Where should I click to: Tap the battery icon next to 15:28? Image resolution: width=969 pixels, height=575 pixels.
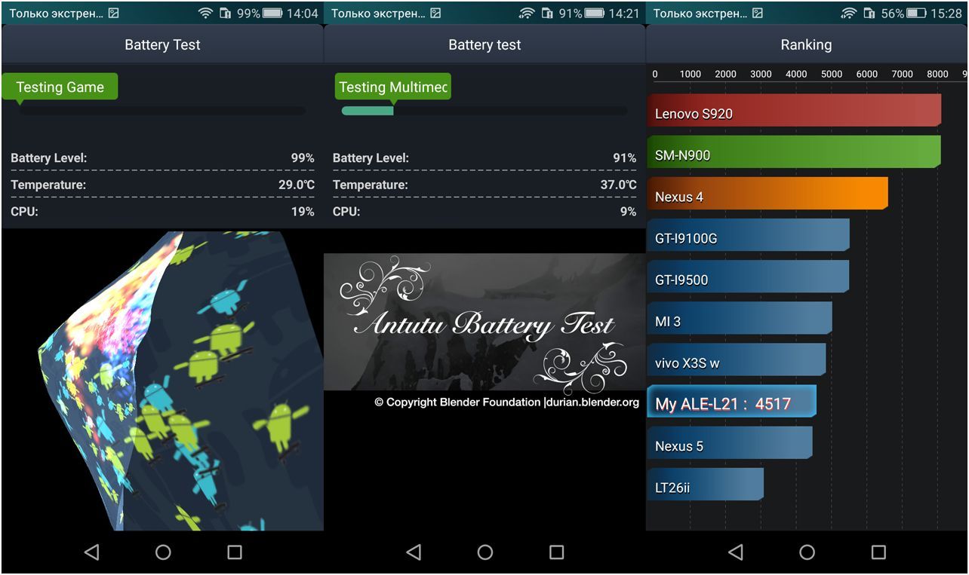pos(916,14)
